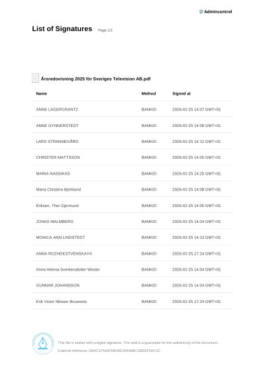Select the ANNE LAGERCRANTZ row
265x375 pixels.
132,109
